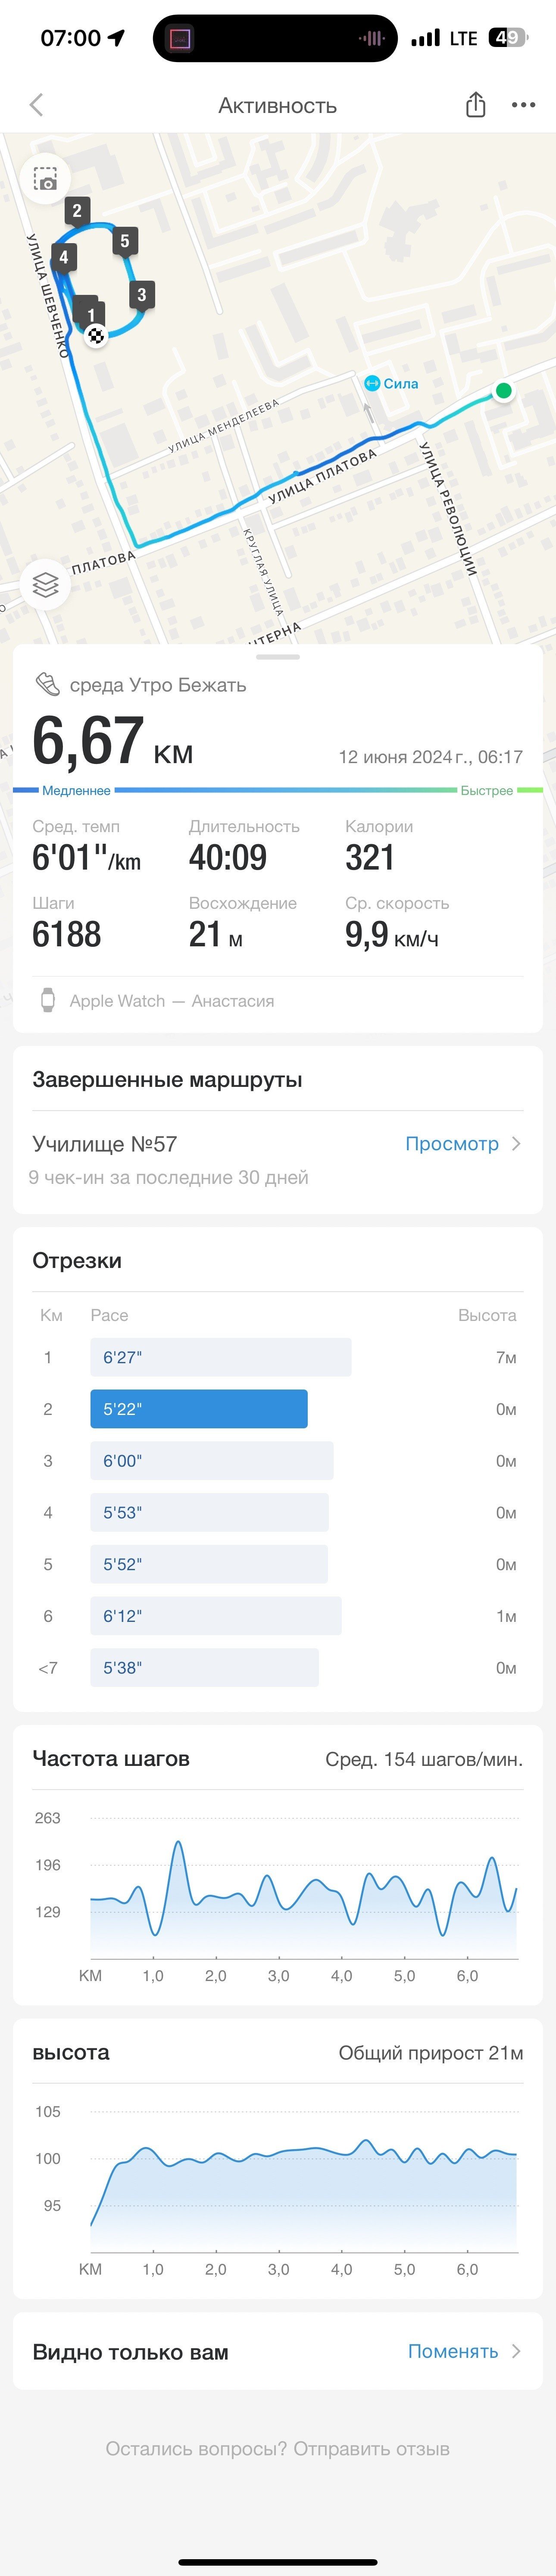
Task: Select the highlighted 5'22" split bar
Action: (199, 1409)
